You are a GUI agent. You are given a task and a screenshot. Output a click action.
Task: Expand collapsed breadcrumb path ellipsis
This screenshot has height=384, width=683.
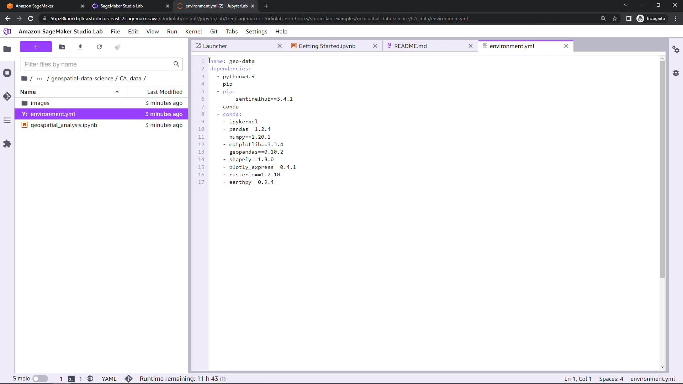pyautogui.click(x=39, y=79)
